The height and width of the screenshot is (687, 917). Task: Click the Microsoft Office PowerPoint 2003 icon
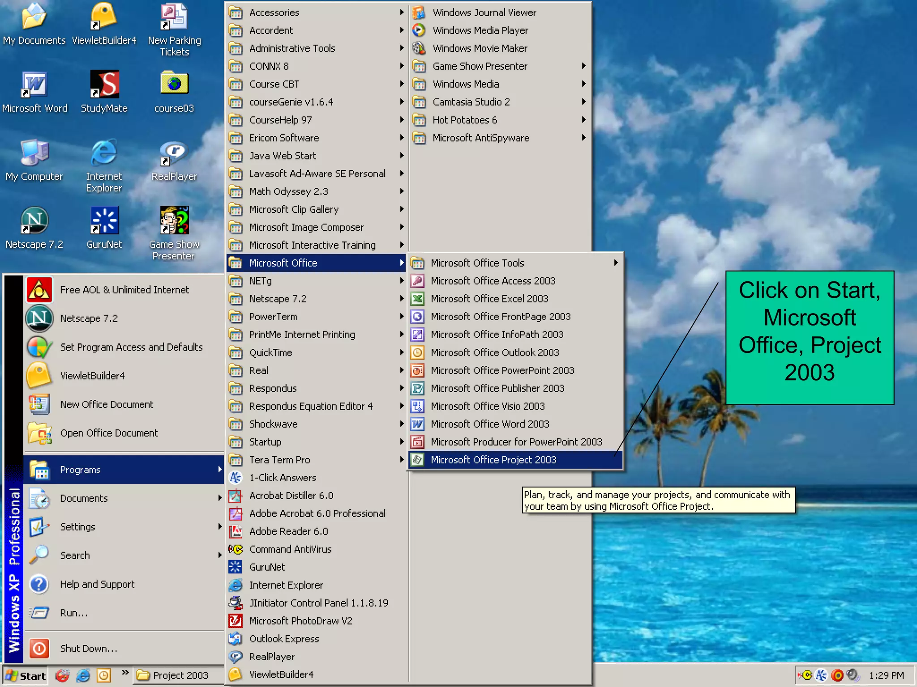[x=417, y=370]
